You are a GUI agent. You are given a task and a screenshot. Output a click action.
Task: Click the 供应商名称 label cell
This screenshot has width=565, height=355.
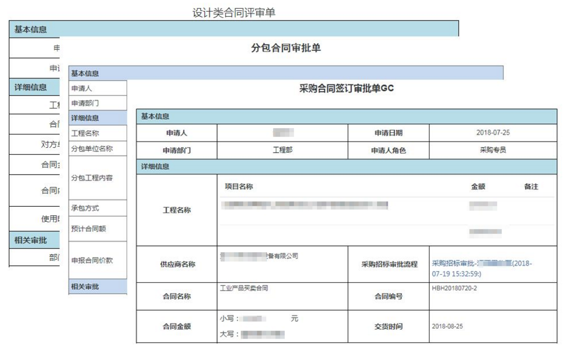pyautogui.click(x=177, y=264)
